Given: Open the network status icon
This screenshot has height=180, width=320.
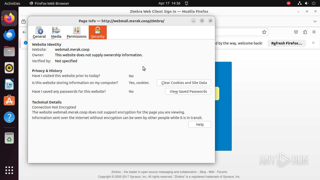Looking at the screenshot, I should coord(299,3).
